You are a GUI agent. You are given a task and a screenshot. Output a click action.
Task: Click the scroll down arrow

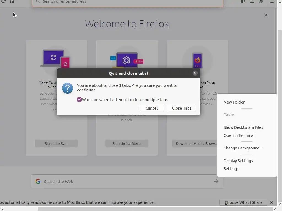pyautogui.click(x=280, y=204)
